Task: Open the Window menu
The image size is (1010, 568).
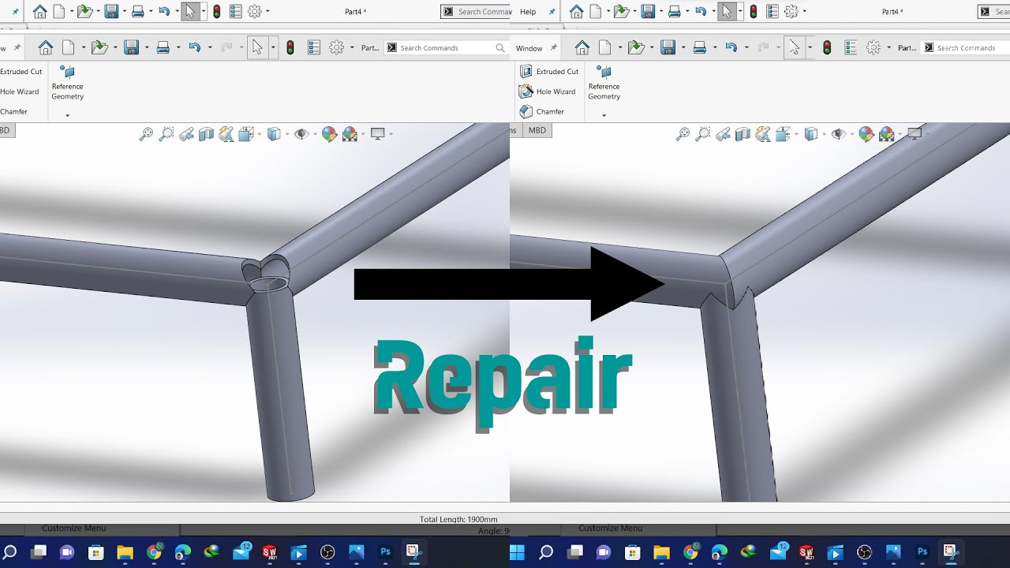Action: (x=529, y=48)
